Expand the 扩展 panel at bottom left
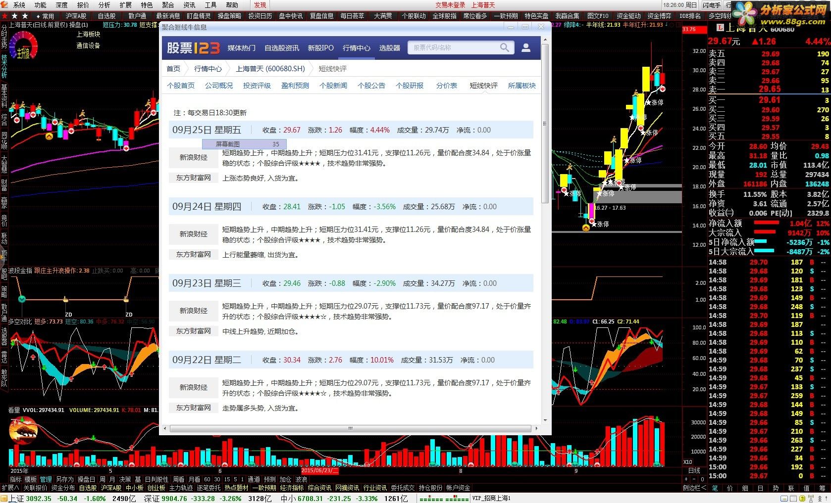 tap(10, 488)
